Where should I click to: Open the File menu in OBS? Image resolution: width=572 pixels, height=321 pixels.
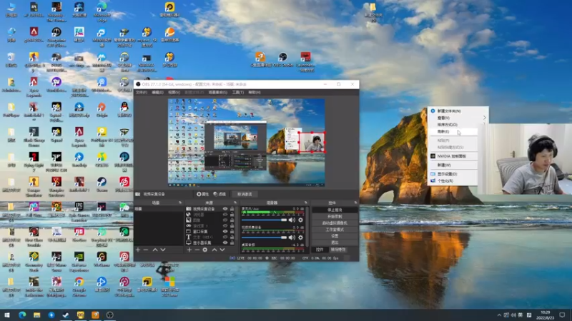pyautogui.click(x=141, y=93)
